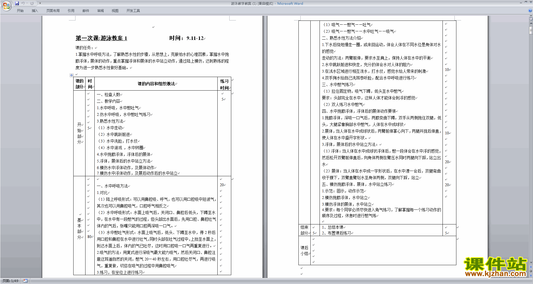Image resolution: width=533 pixels, height=284 pixels.
Task: Click line 3.练习，在坐位上进行练习
Action: click(120, 272)
